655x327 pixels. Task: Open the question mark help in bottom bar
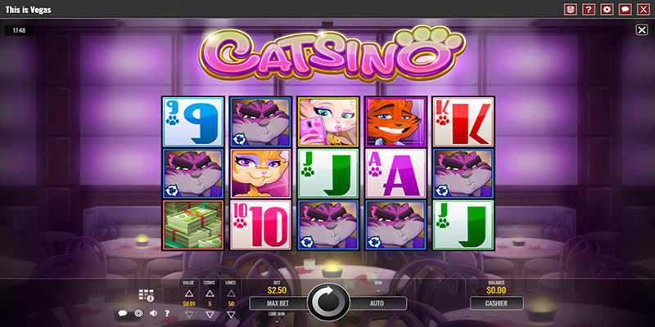[x=167, y=313]
